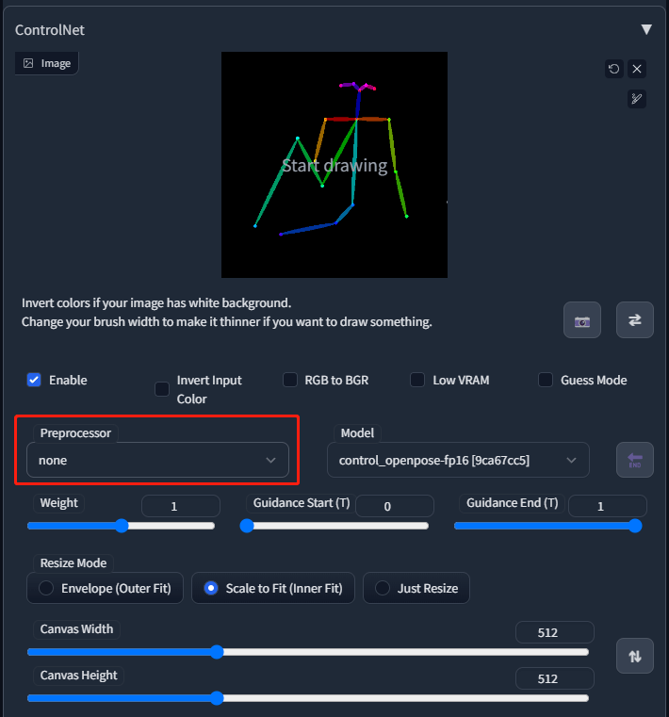This screenshot has width=669, height=717.
Task: Collapse the ControlNet panel triangle
Action: [646, 30]
